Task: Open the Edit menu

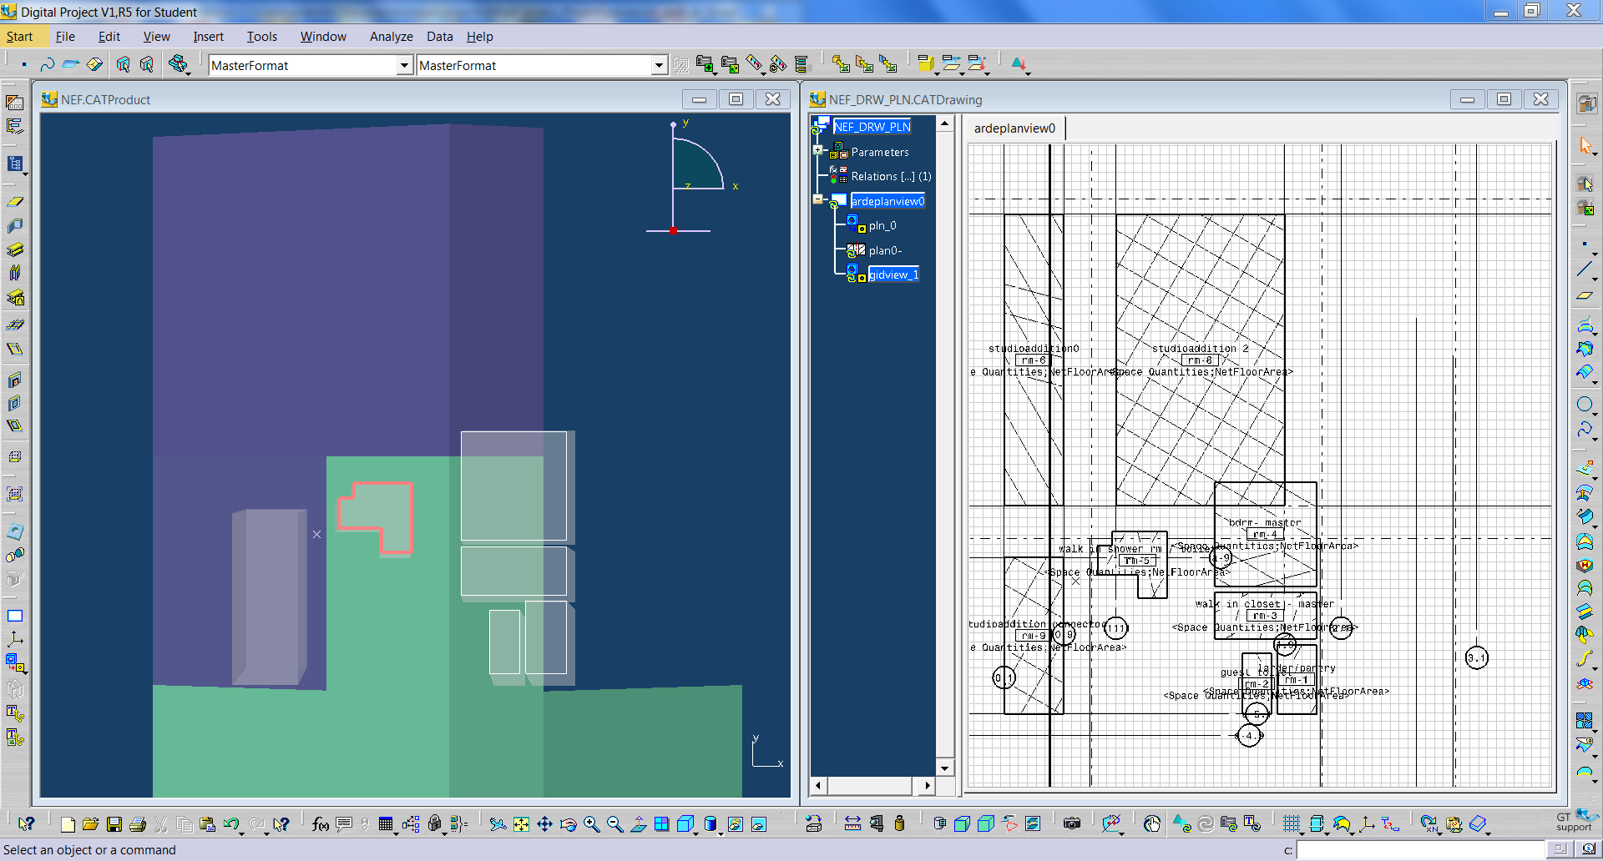Action: tap(109, 37)
